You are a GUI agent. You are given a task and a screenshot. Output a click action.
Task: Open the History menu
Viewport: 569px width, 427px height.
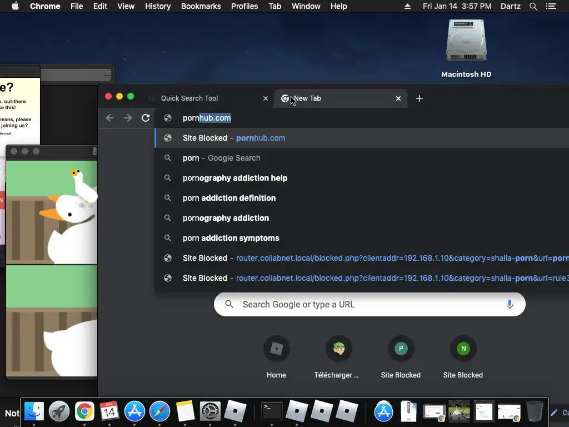coord(158,6)
